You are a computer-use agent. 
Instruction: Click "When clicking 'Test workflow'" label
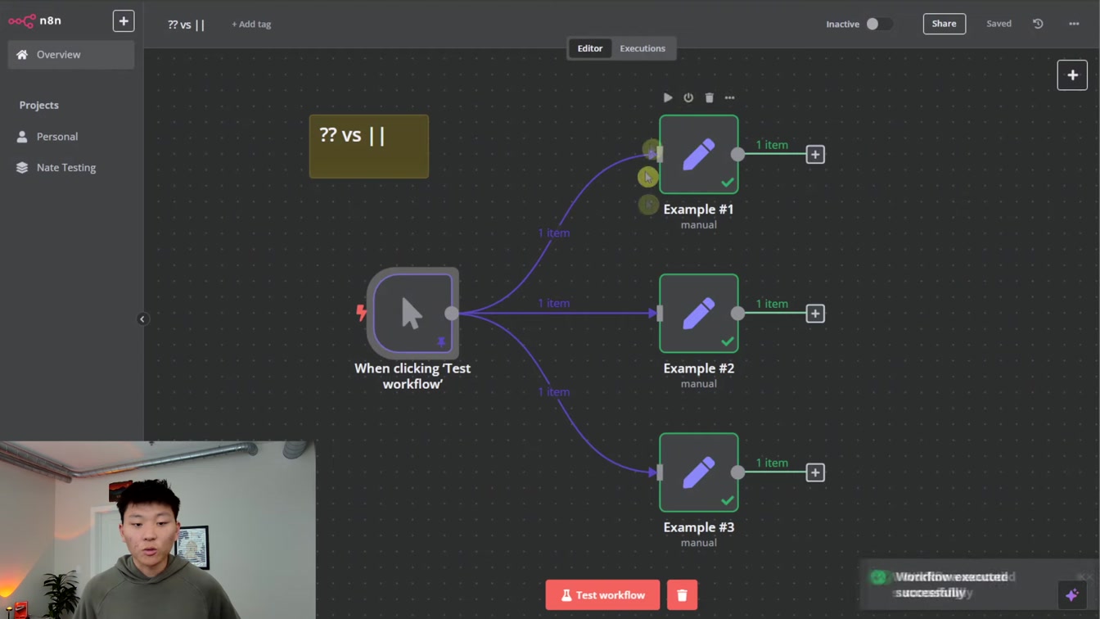[412, 376]
